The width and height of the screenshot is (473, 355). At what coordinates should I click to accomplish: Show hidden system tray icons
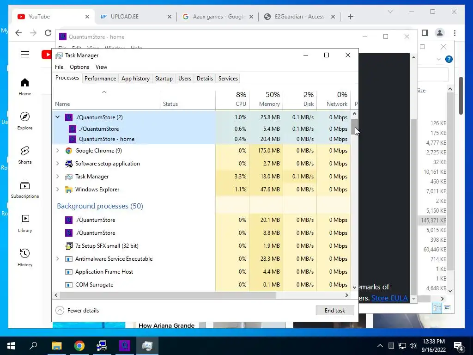coord(380,346)
